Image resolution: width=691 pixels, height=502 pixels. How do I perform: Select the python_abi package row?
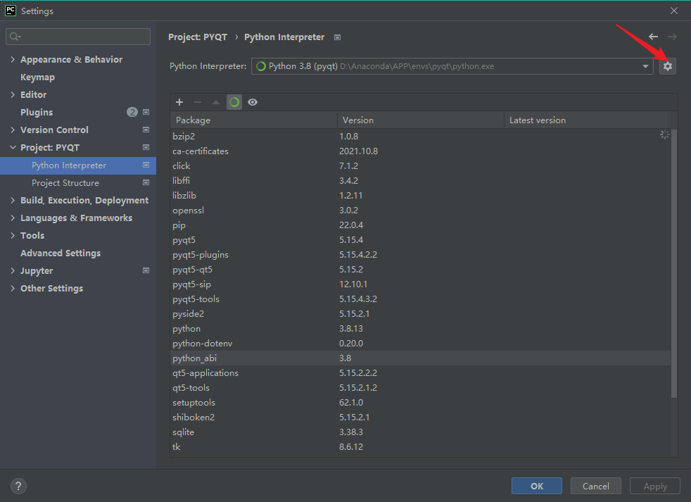420,358
